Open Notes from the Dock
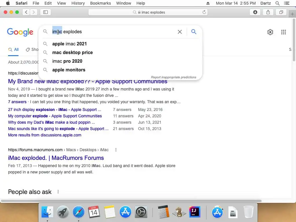This screenshot has height=222, width=296. 110,212
